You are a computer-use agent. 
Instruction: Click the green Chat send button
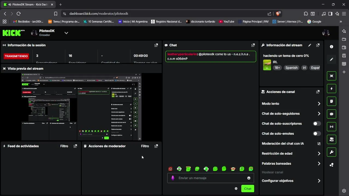tap(248, 189)
